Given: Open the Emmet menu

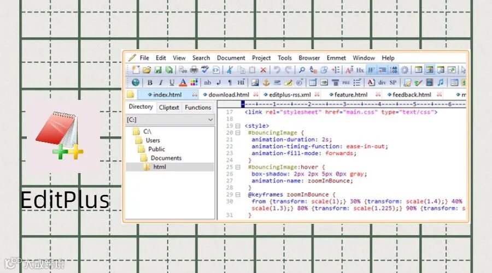Looking at the screenshot, I should click(336, 58).
